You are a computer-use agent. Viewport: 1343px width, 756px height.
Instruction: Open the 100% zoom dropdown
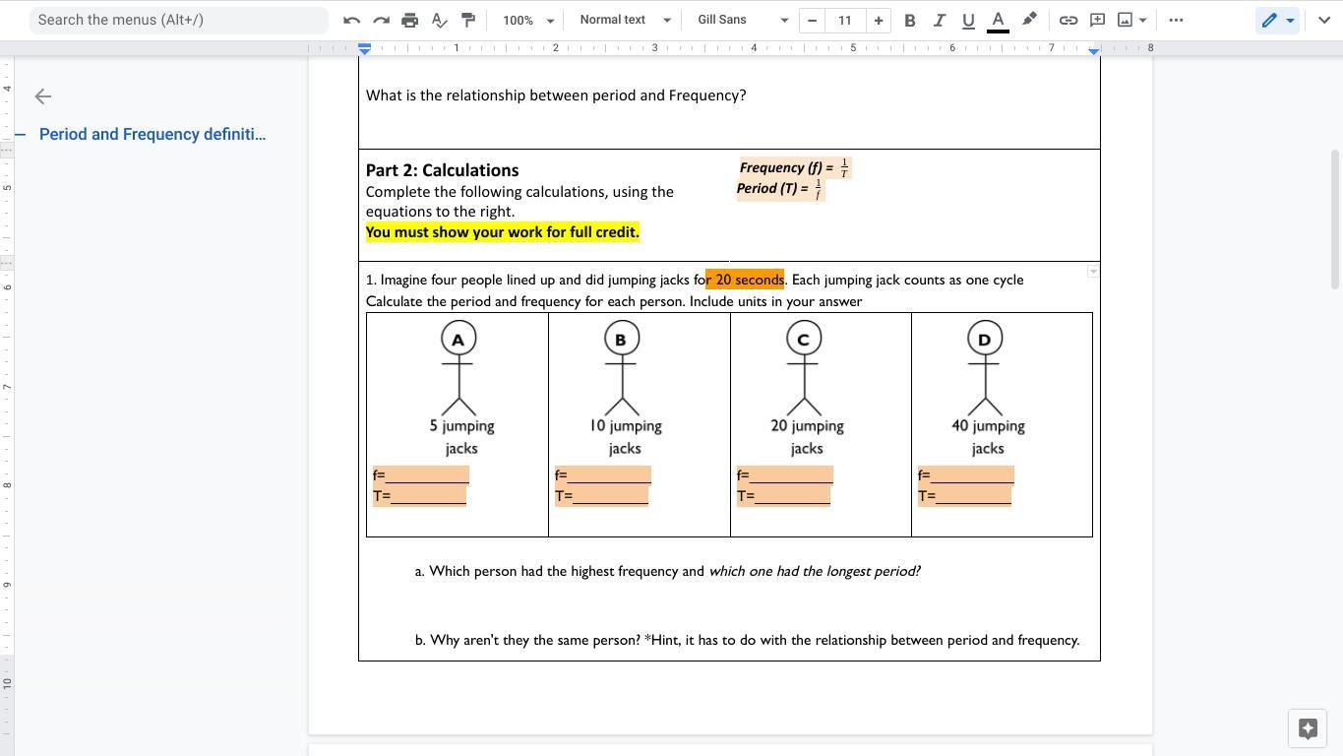[x=528, y=20]
